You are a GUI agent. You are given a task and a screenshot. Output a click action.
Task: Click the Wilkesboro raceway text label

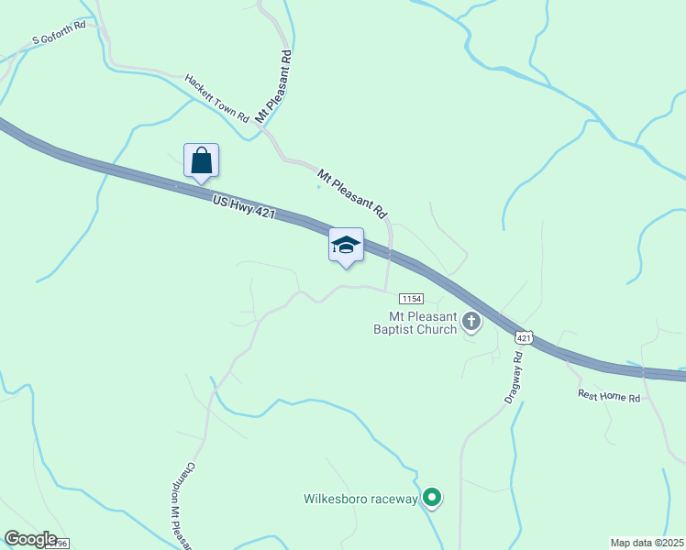point(361,499)
